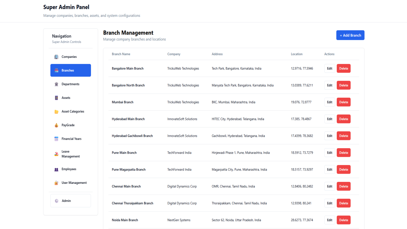This screenshot has width=407, height=229.
Task: Click address BKC, Mumbai, Maharashtra, India
Action: pos(233,102)
